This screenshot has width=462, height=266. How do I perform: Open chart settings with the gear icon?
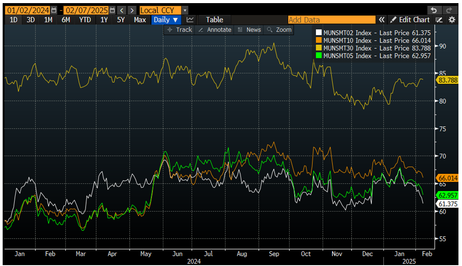tap(452, 20)
